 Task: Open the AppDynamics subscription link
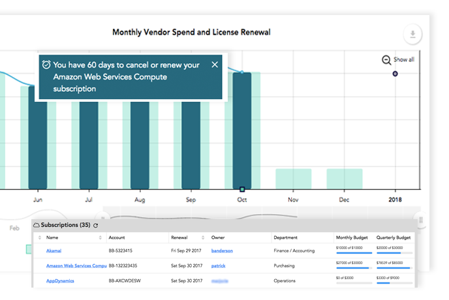point(60,281)
